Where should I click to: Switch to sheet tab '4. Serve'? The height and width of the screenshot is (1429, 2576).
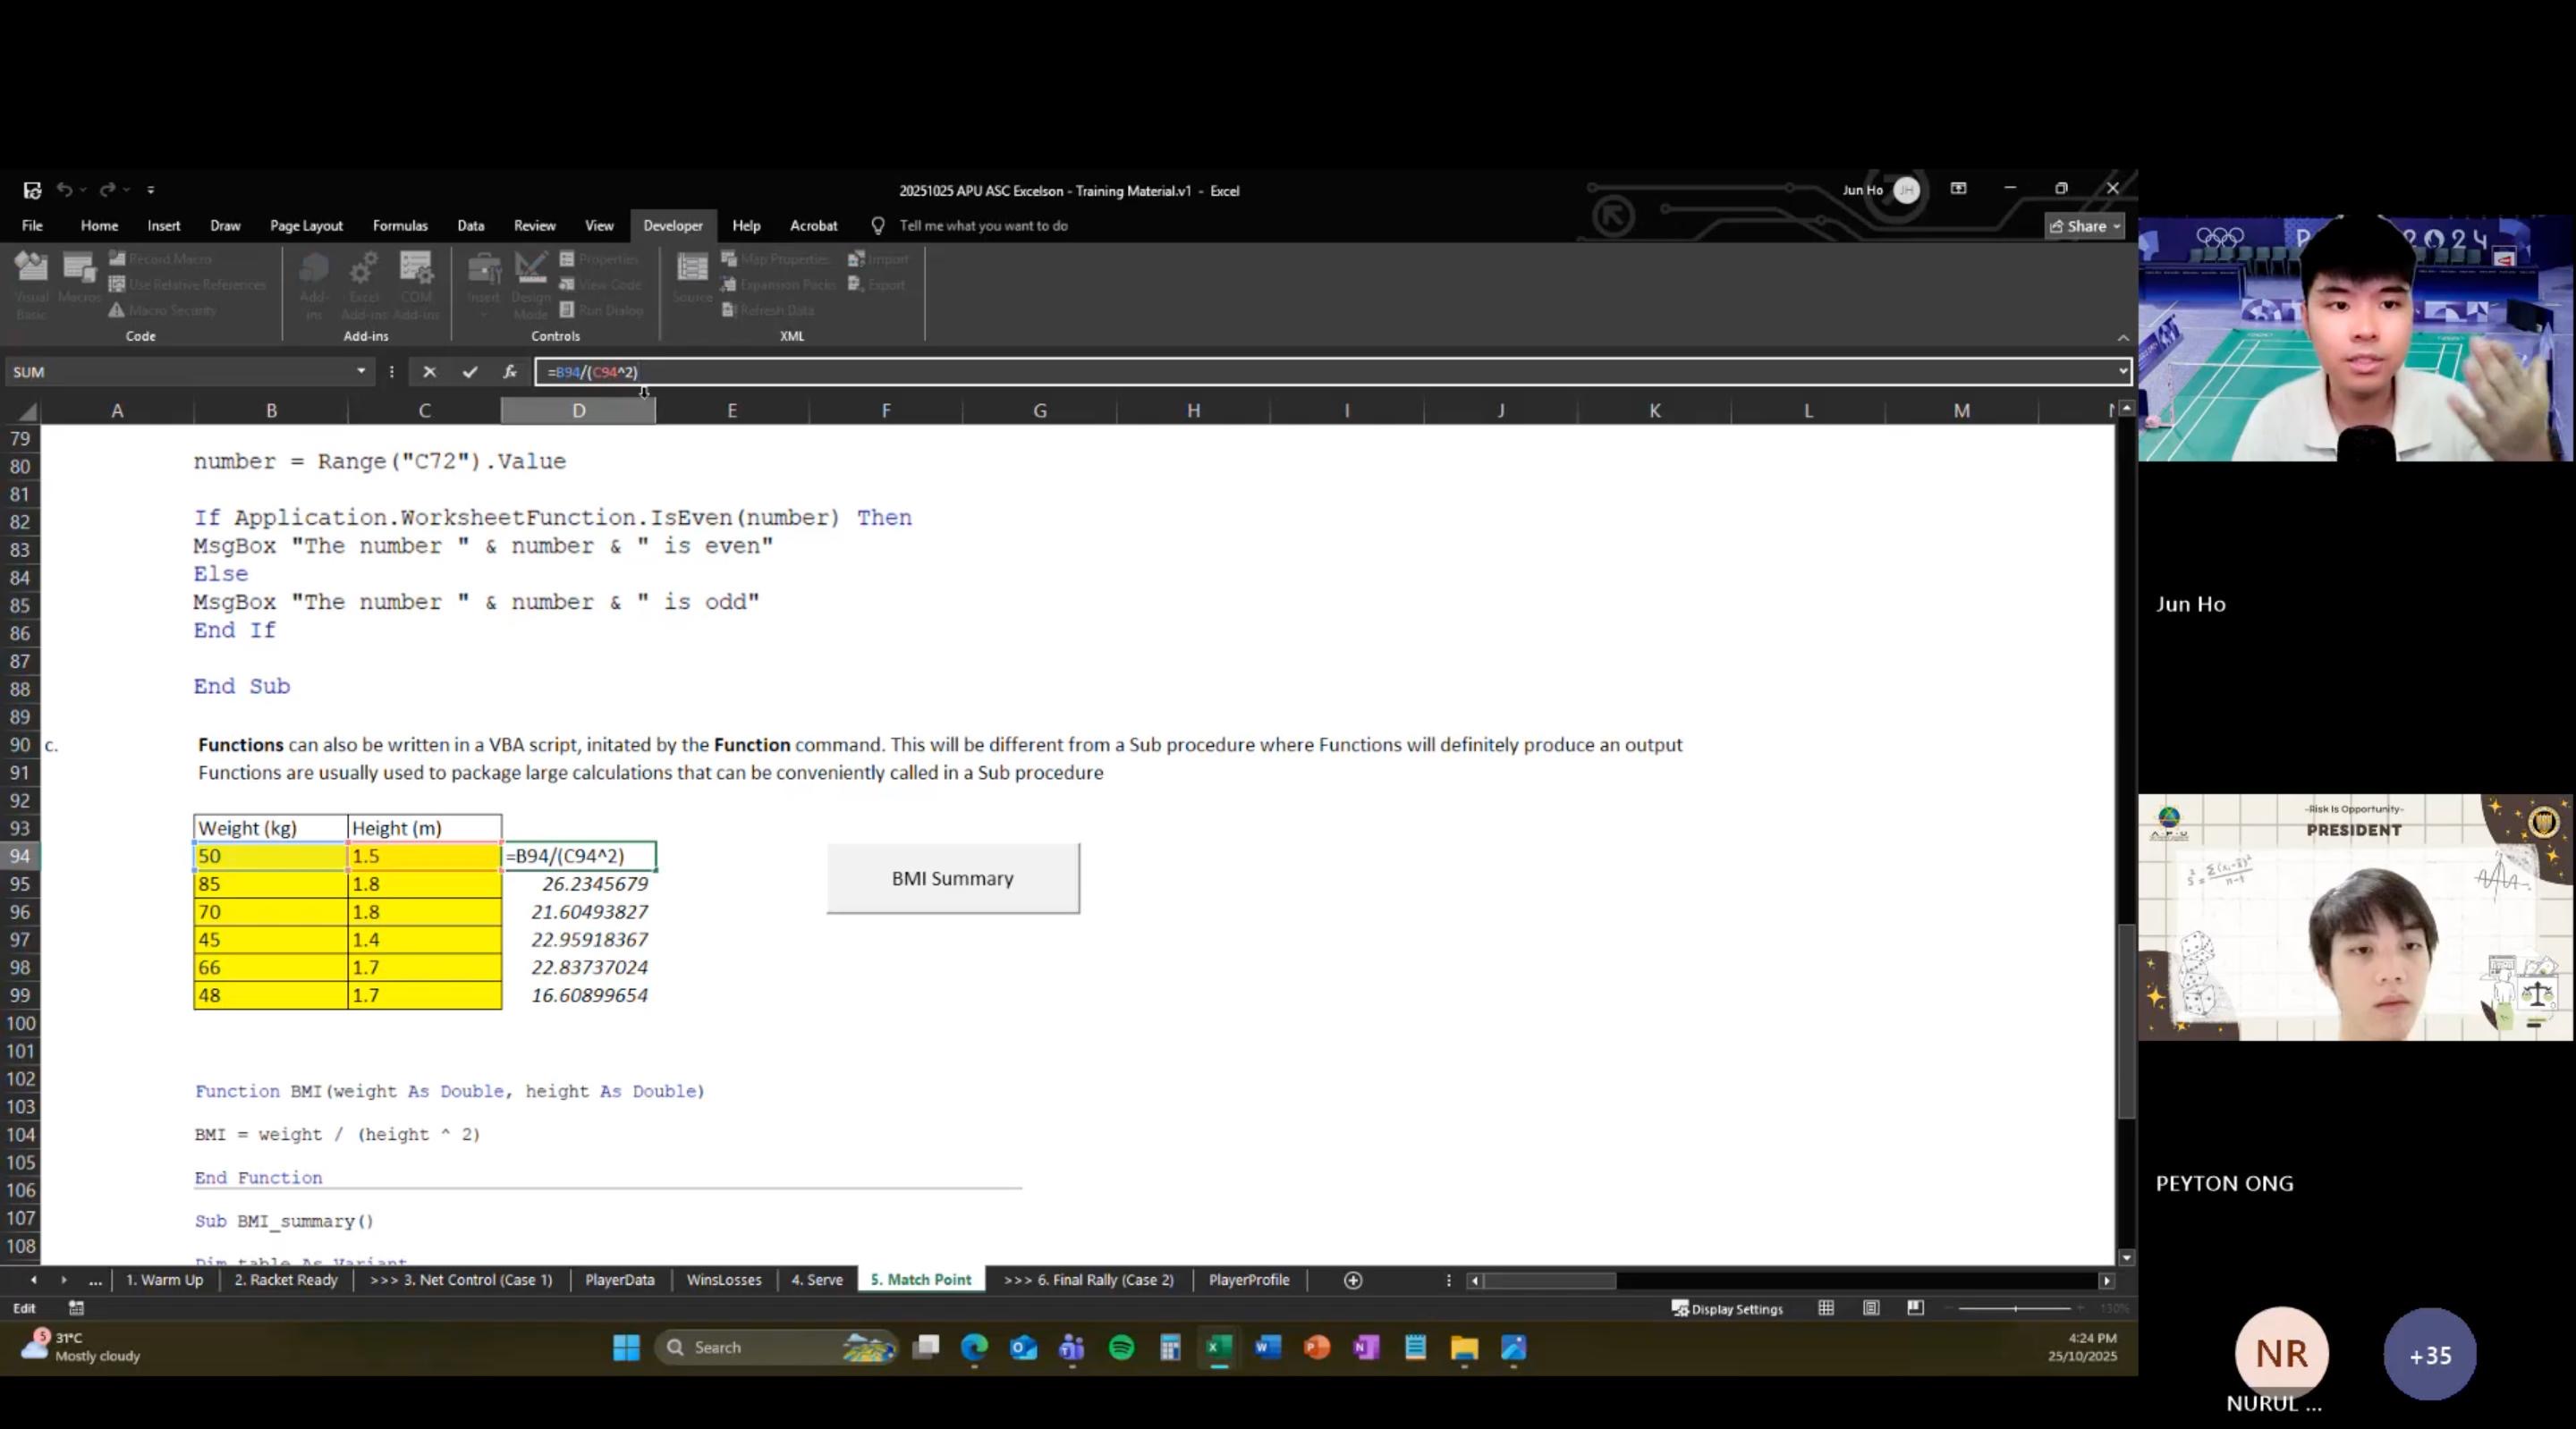[x=817, y=1280]
